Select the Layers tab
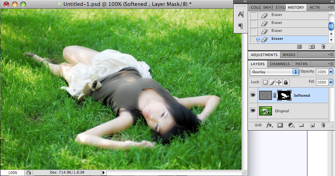 [x=258, y=64]
